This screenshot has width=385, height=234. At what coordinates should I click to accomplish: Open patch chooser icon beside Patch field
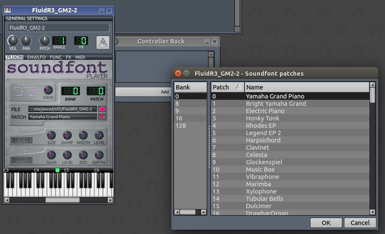(x=102, y=117)
